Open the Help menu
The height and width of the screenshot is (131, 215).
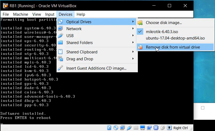pos(81,14)
